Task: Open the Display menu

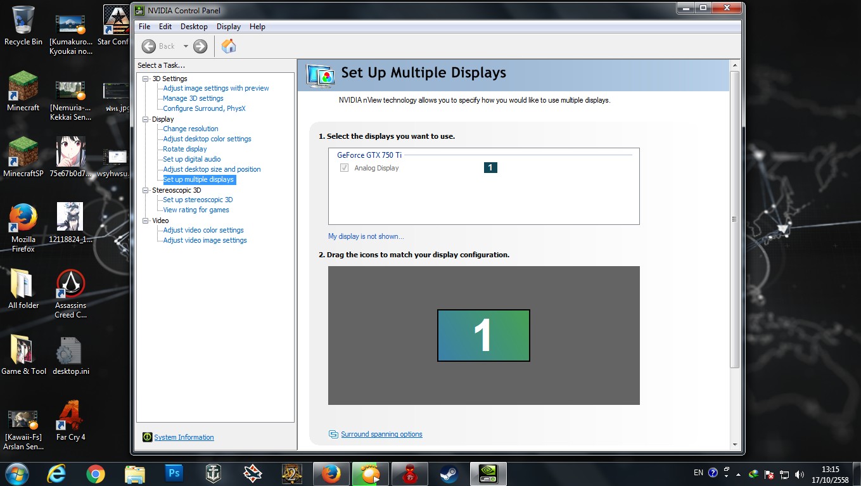Action: coord(229,27)
